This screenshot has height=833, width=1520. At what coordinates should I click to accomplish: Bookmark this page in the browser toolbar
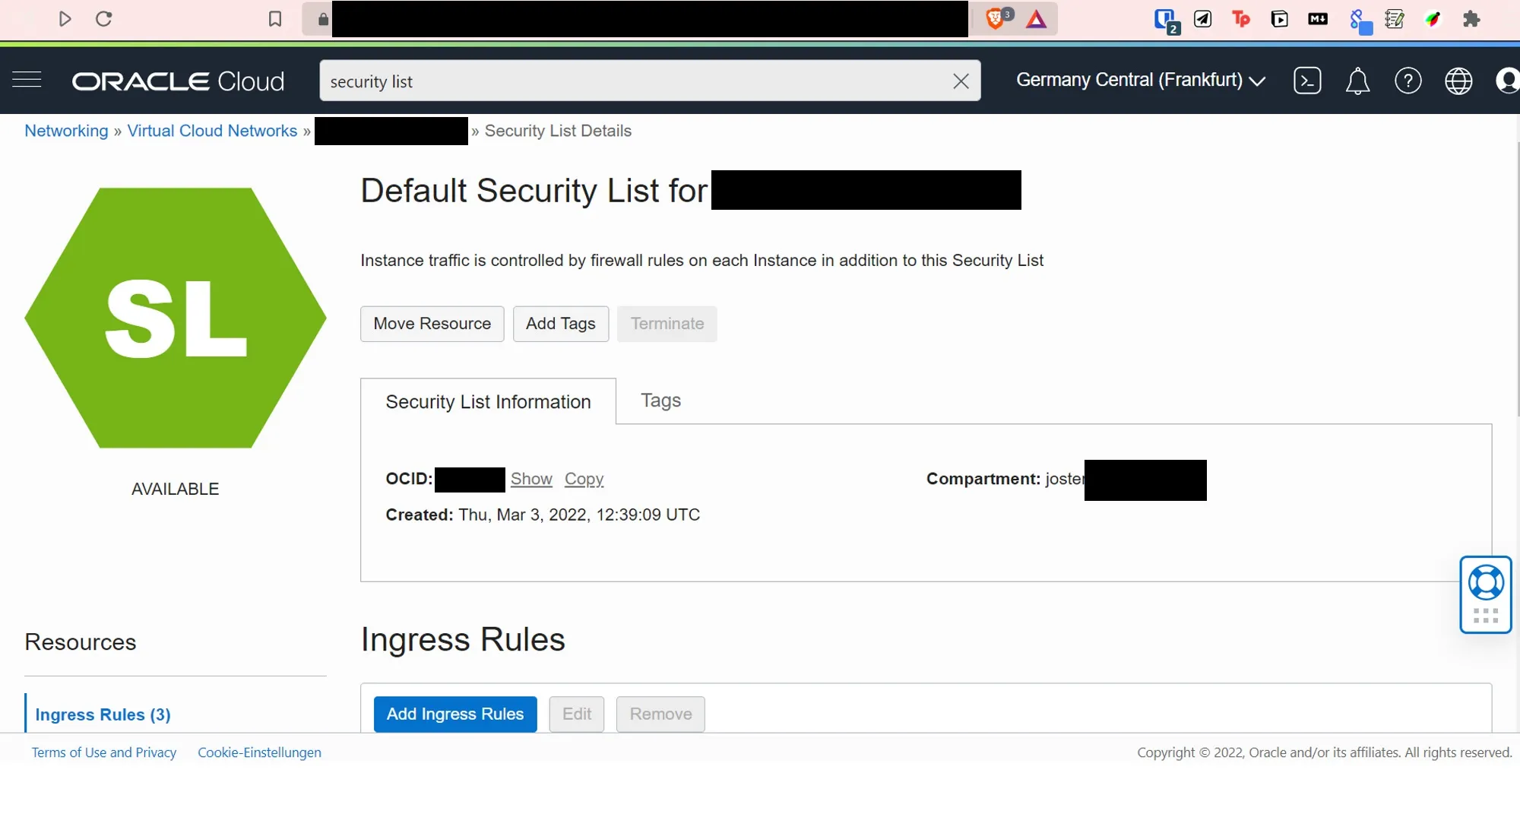(275, 18)
